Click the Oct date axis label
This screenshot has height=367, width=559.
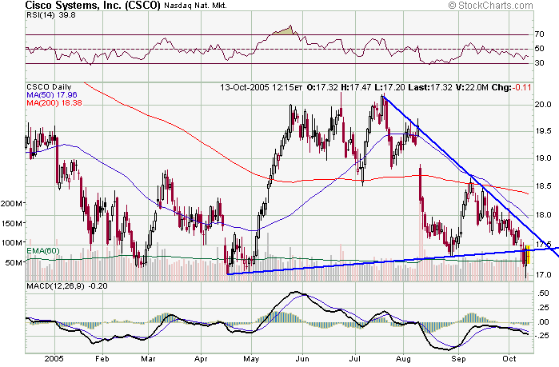click(509, 359)
